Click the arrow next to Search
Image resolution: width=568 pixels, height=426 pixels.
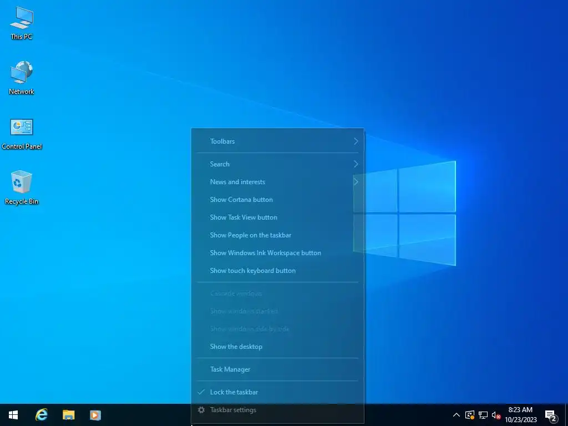[x=356, y=164]
